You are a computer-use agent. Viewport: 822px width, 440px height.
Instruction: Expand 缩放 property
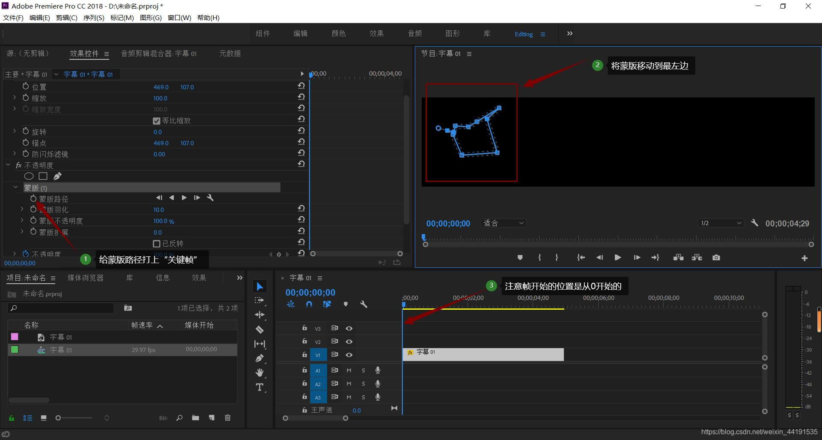click(15, 98)
